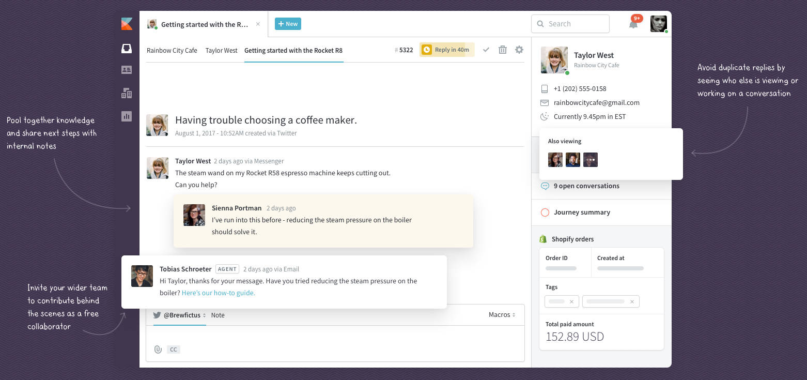Expand the 9 open conversations section
This screenshot has width=807, height=380.
586,186
